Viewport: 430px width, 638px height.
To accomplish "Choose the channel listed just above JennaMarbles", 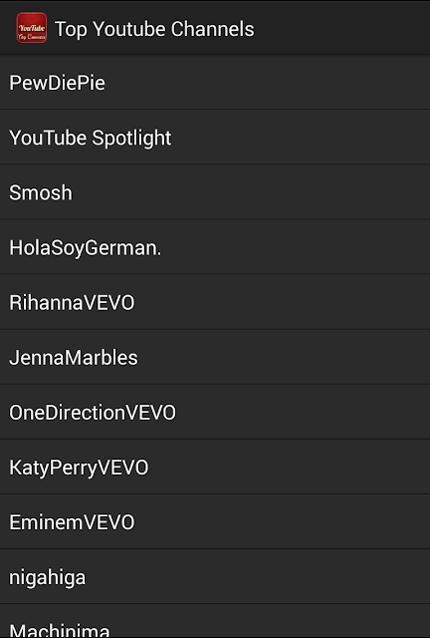I will tap(215, 302).
